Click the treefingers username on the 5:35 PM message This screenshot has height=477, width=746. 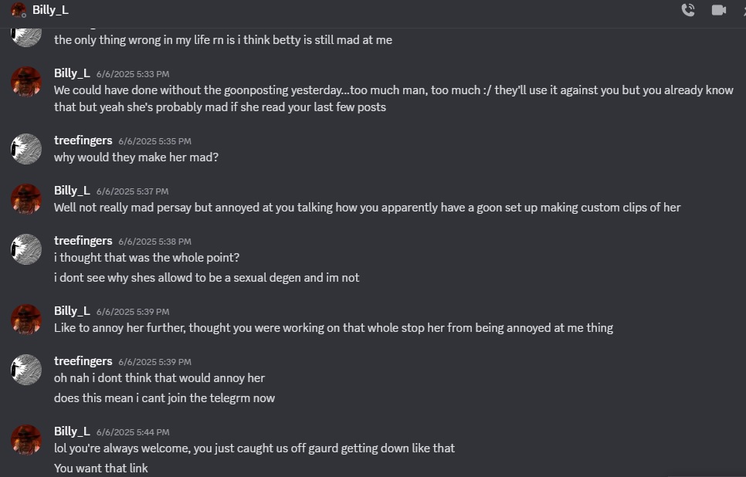[83, 140]
